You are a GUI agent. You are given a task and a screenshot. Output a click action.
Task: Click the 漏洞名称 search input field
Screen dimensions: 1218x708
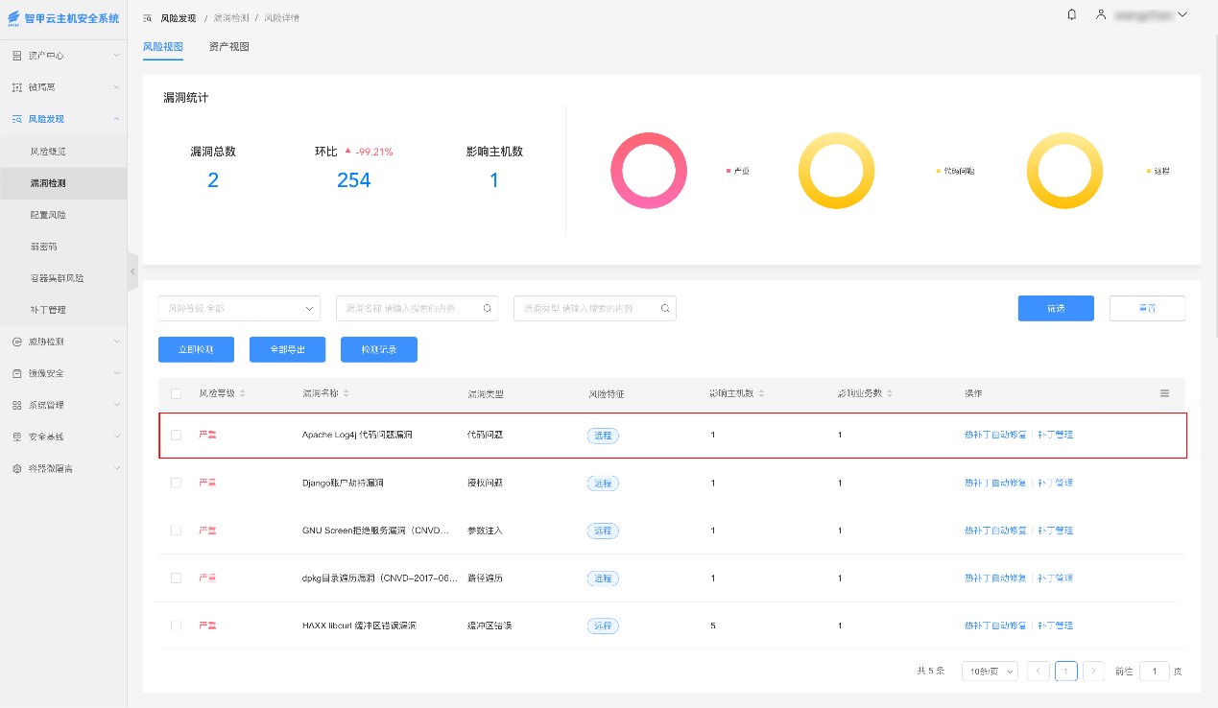click(x=417, y=308)
